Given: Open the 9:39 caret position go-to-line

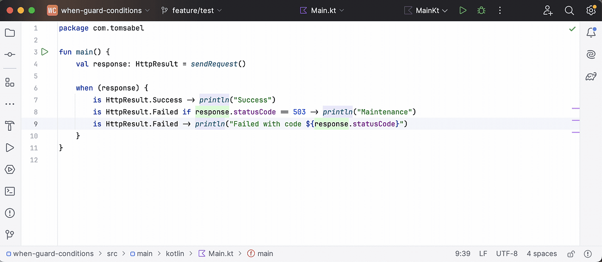Looking at the screenshot, I should coord(463,254).
